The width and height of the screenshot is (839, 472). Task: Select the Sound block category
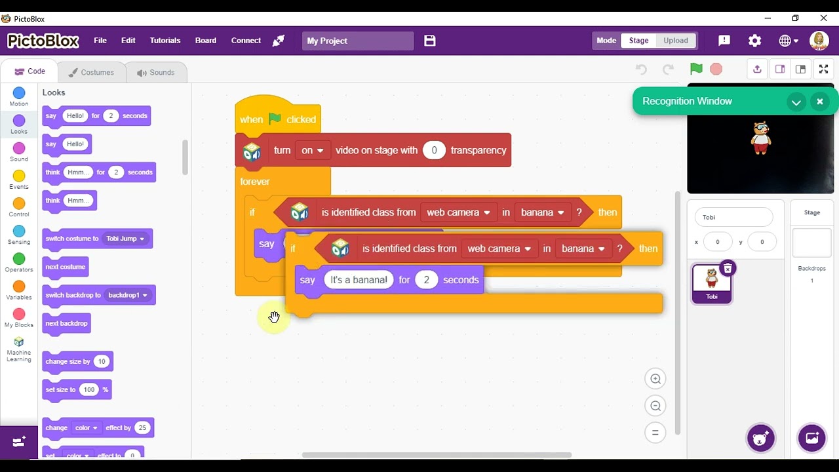pyautogui.click(x=19, y=152)
